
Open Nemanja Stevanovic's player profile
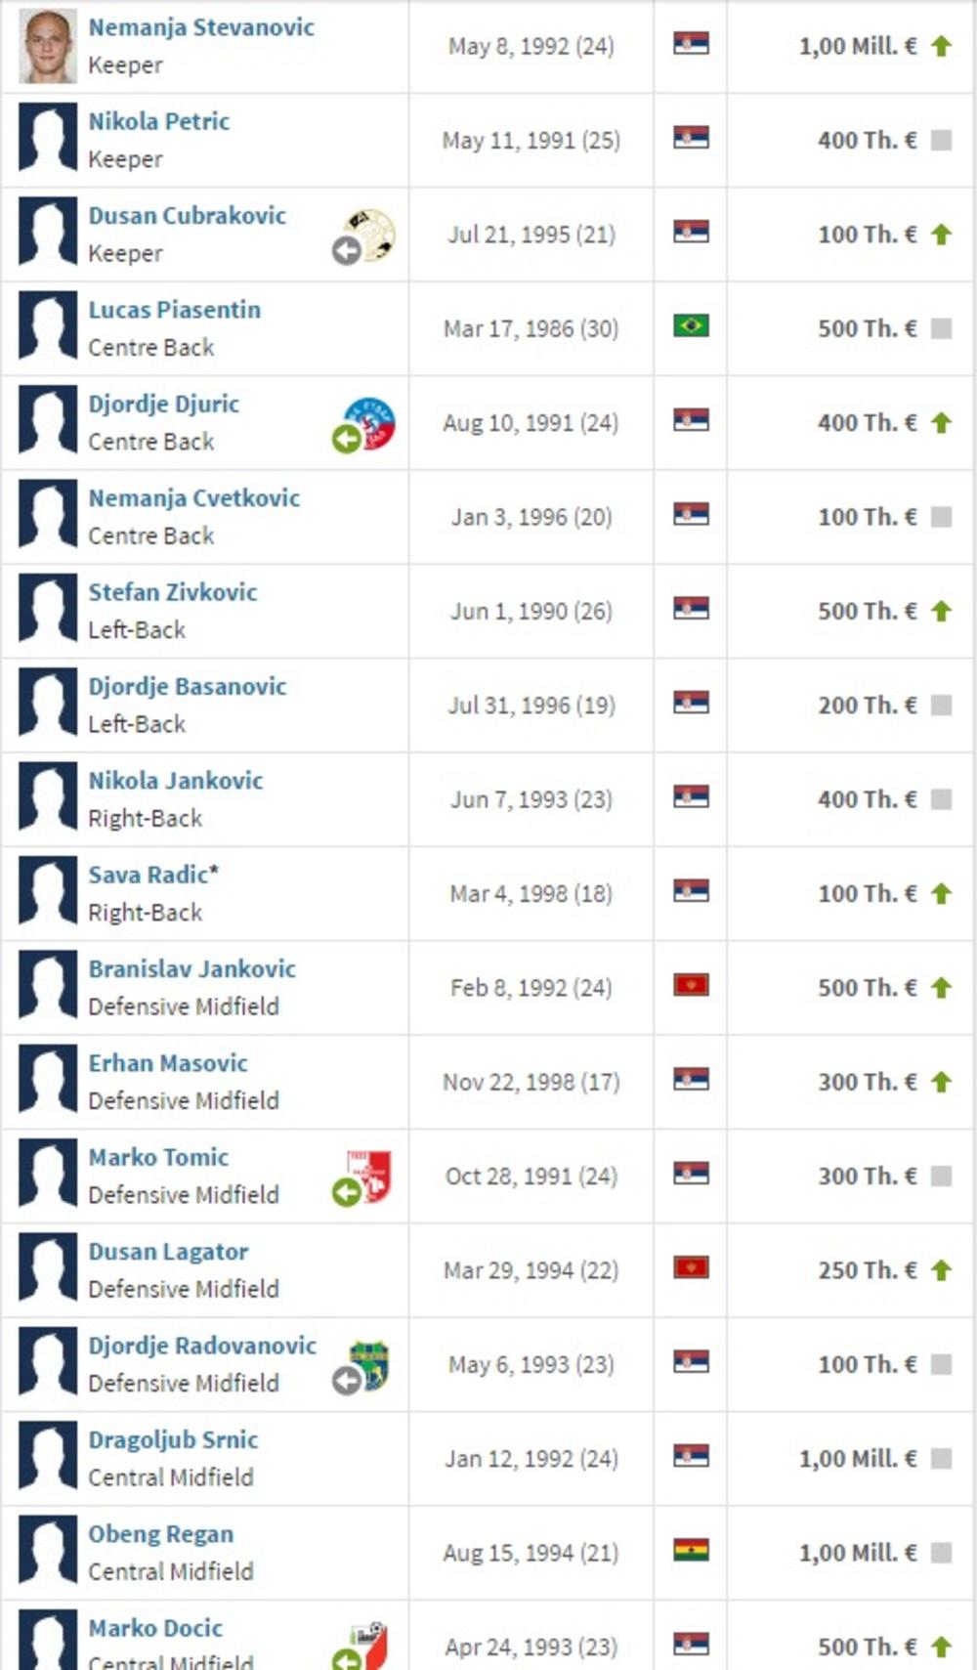[x=201, y=27]
